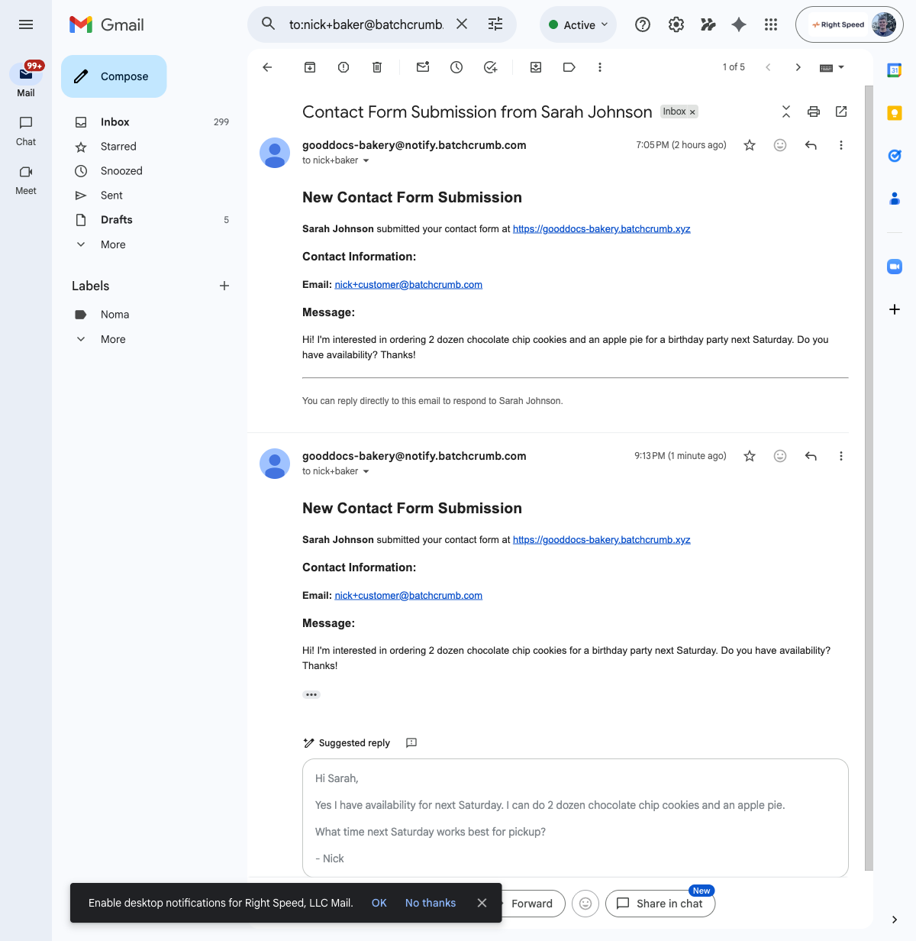Mark the conversation as unread

pos(423,67)
